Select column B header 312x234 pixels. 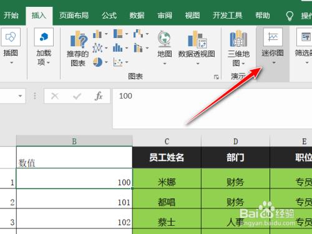74,141
